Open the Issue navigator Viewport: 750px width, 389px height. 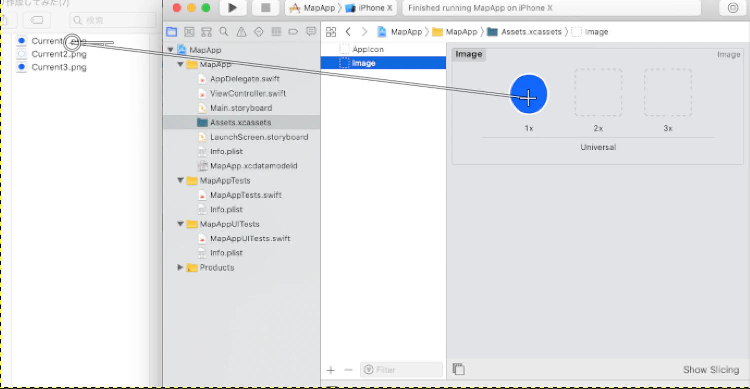(x=241, y=32)
